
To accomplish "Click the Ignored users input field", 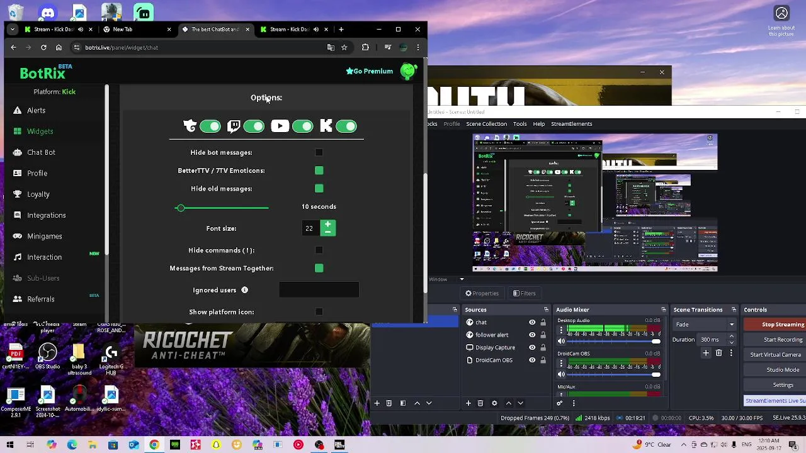I will point(319,290).
